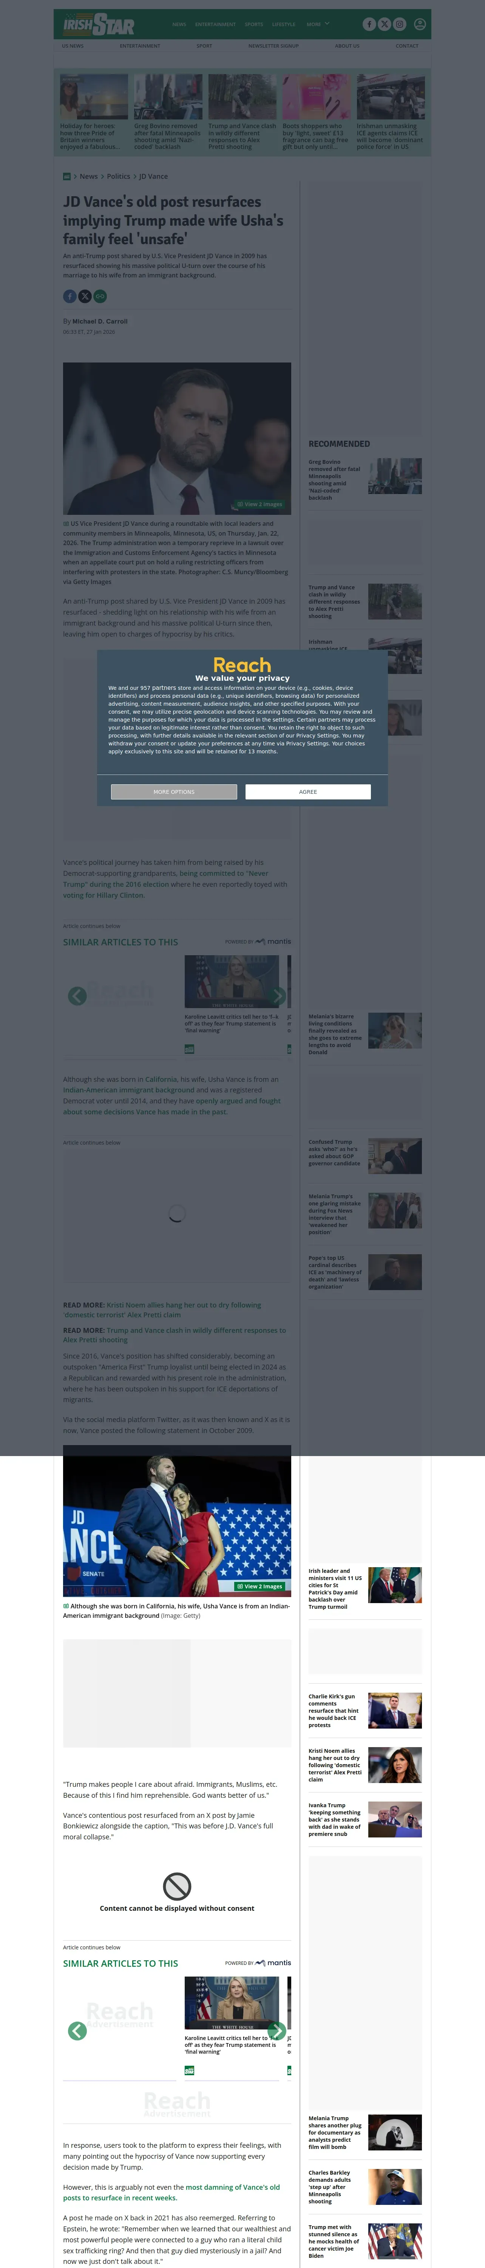This screenshot has height=2268, width=485.
Task: Select Contact in sub-navigation
Action: [x=407, y=46]
